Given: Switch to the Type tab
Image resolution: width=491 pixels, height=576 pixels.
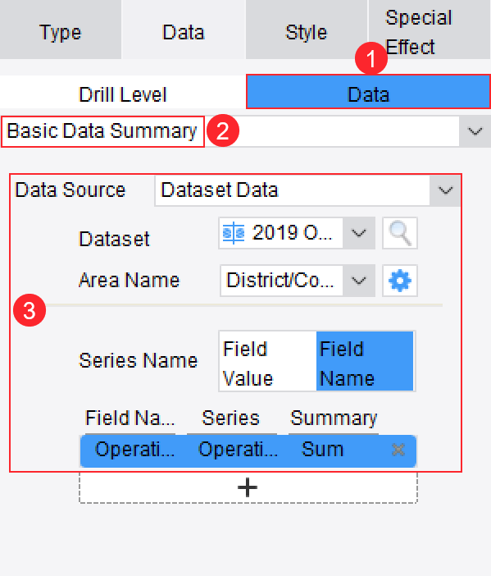Looking at the screenshot, I should click(61, 30).
